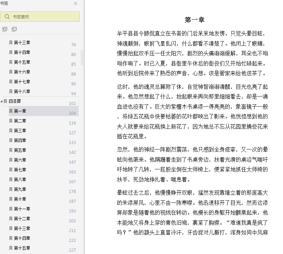This screenshot has width=283, height=254.
Task: Click the search magnifier icon
Action: pos(7,17)
